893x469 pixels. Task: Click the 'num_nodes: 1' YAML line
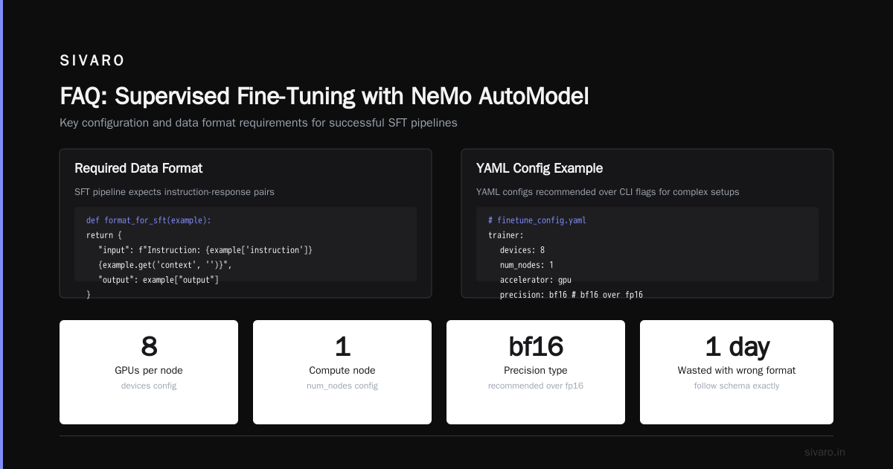(527, 266)
